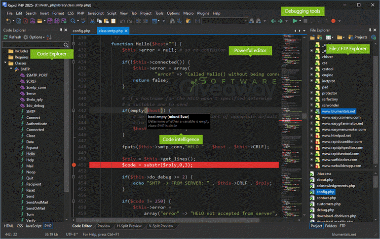Click the Redo arrow icon
This screenshot has width=380, height=239.
pos(129,21)
